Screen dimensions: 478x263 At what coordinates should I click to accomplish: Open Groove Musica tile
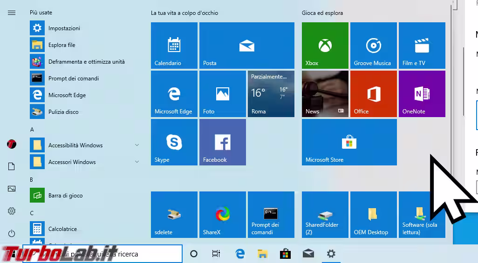click(374, 45)
